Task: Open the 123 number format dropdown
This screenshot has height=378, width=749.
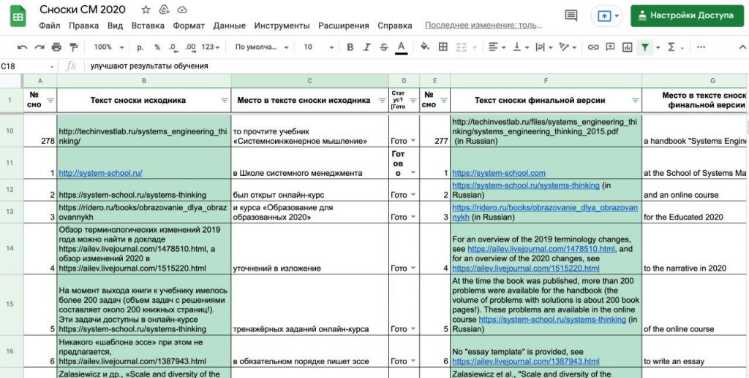Action: (211, 47)
